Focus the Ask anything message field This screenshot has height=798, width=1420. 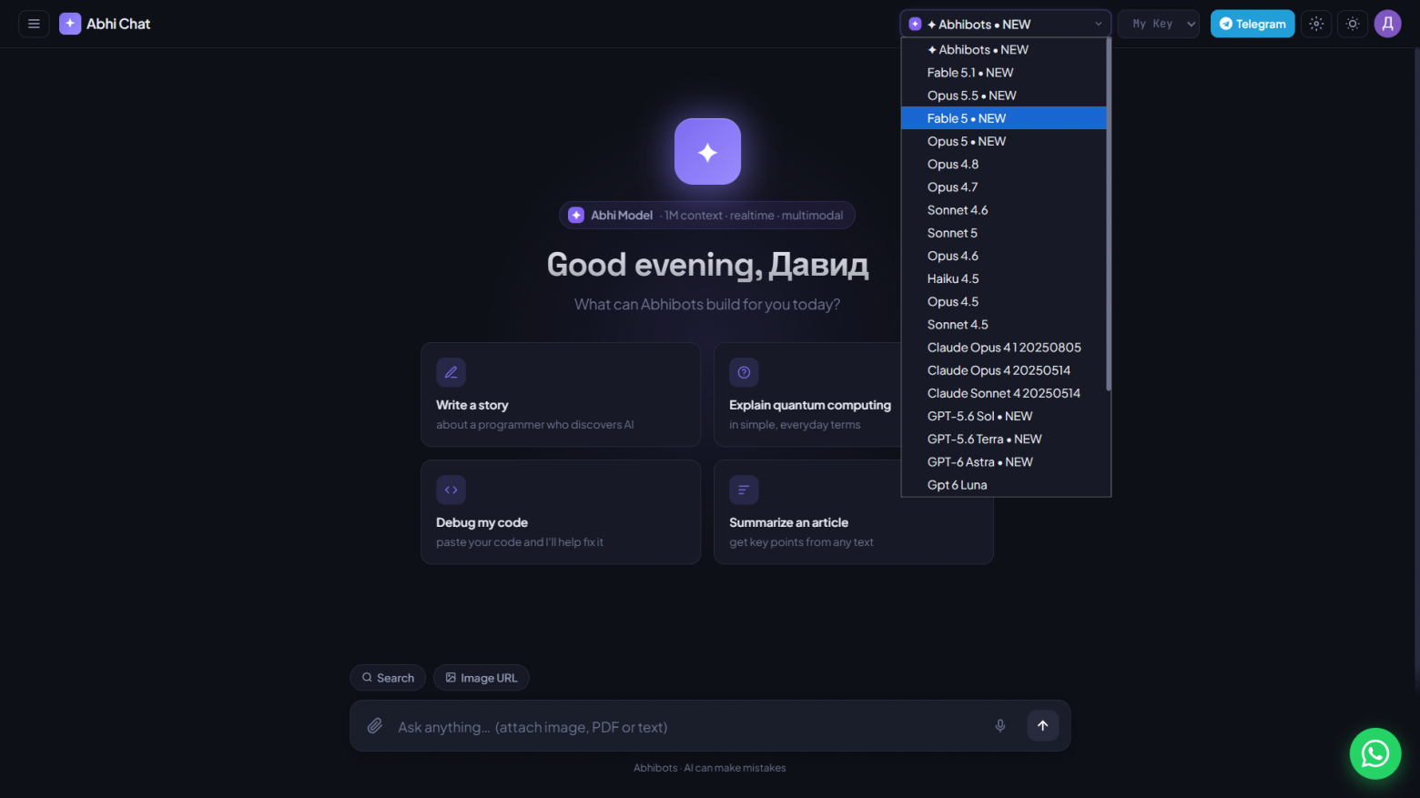tap(687, 726)
